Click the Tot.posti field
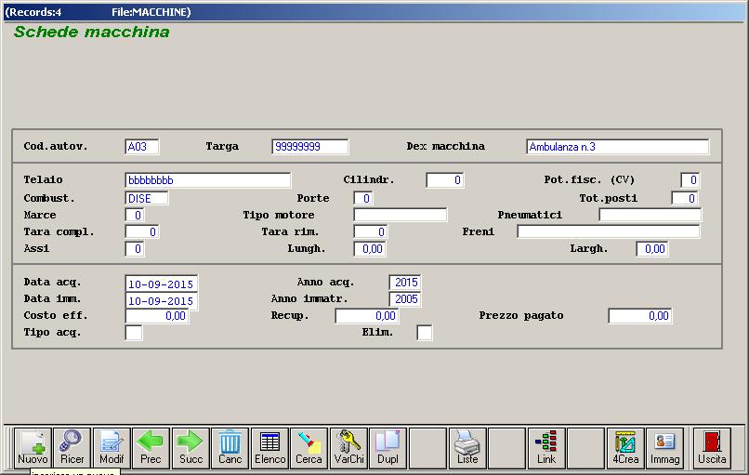Image resolution: width=749 pixels, height=475 pixels. pos(685,198)
